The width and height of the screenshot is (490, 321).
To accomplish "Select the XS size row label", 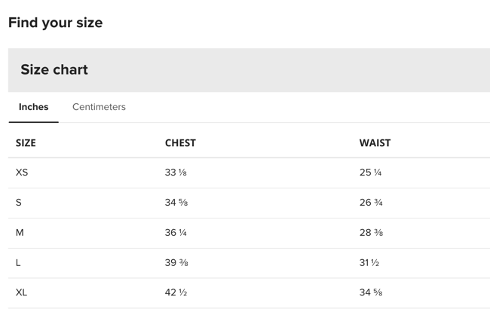I will (22, 173).
